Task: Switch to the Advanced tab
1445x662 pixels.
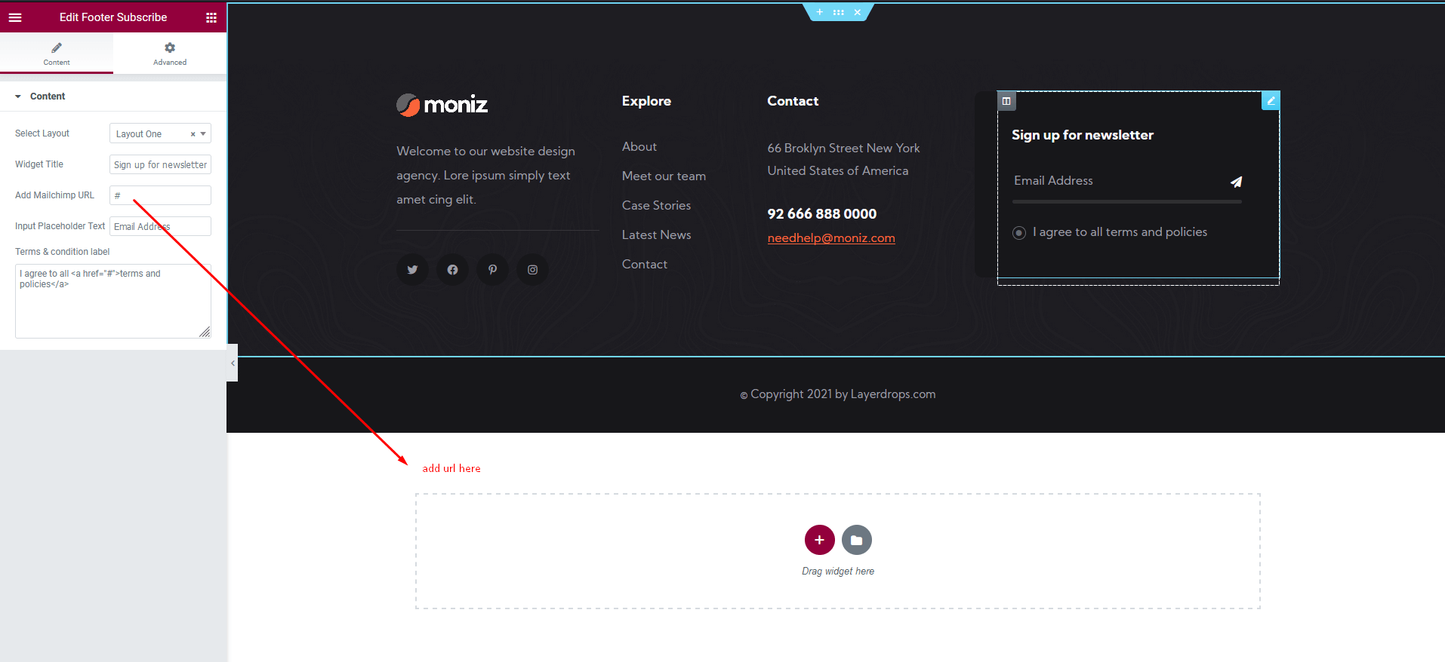Action: 170,54
